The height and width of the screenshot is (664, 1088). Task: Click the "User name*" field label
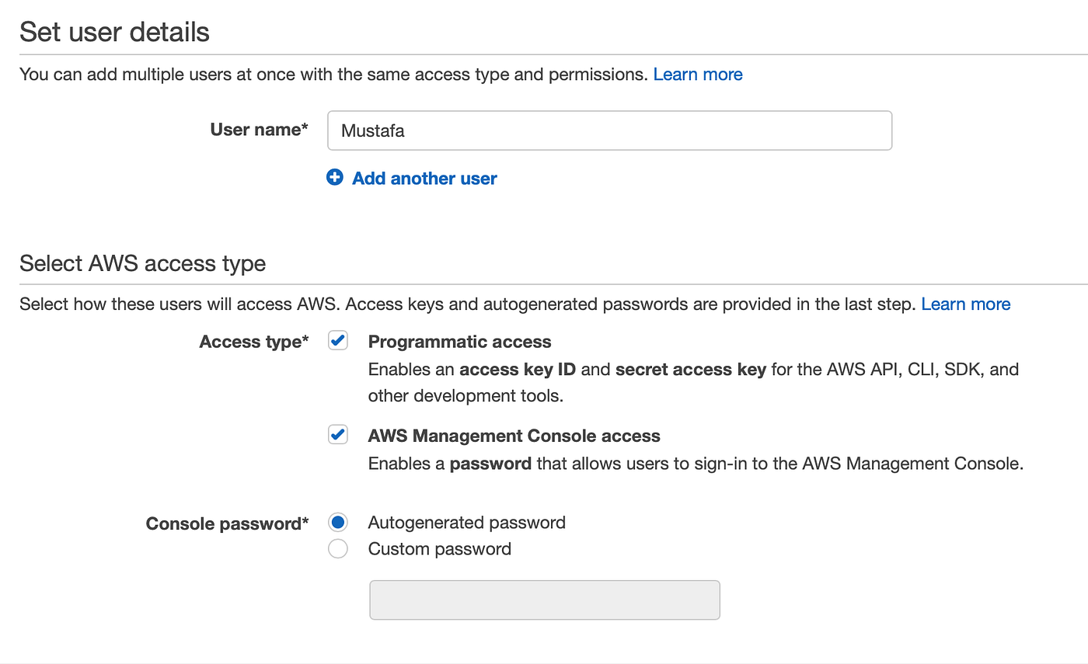coord(259,130)
